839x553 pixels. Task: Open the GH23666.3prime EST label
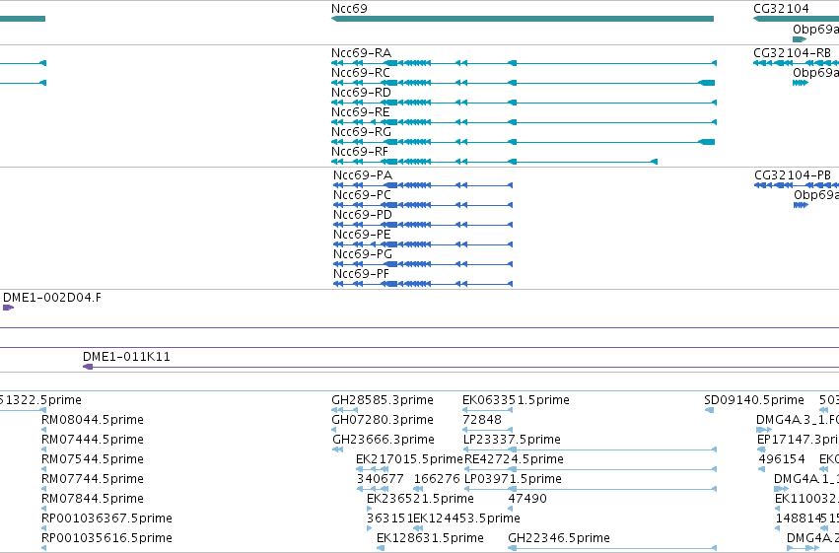(x=384, y=441)
